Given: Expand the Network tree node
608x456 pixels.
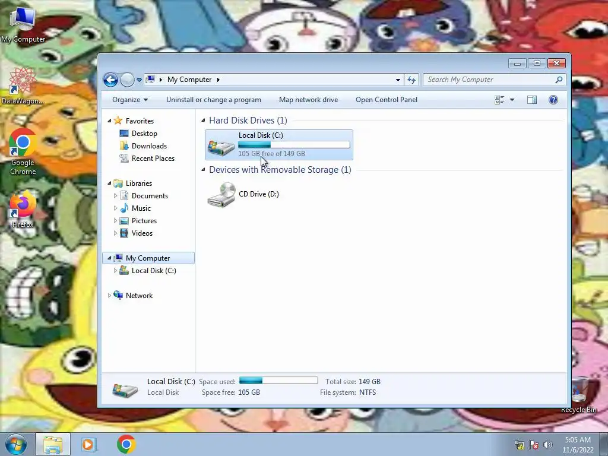Looking at the screenshot, I should click(x=109, y=296).
